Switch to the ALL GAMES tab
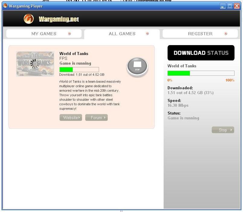 coord(122,34)
